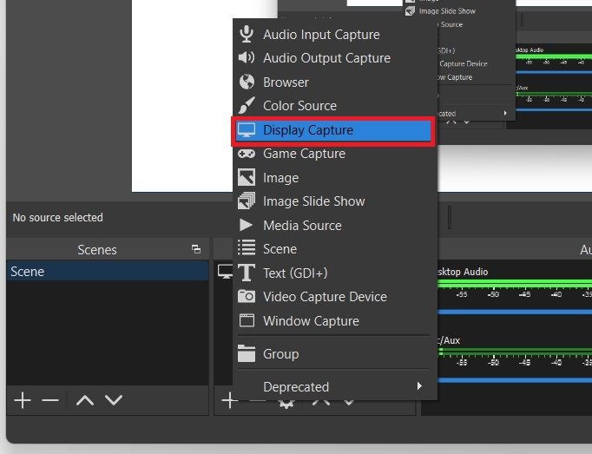Remove the selected scene with minus button
The width and height of the screenshot is (592, 454).
[50, 400]
